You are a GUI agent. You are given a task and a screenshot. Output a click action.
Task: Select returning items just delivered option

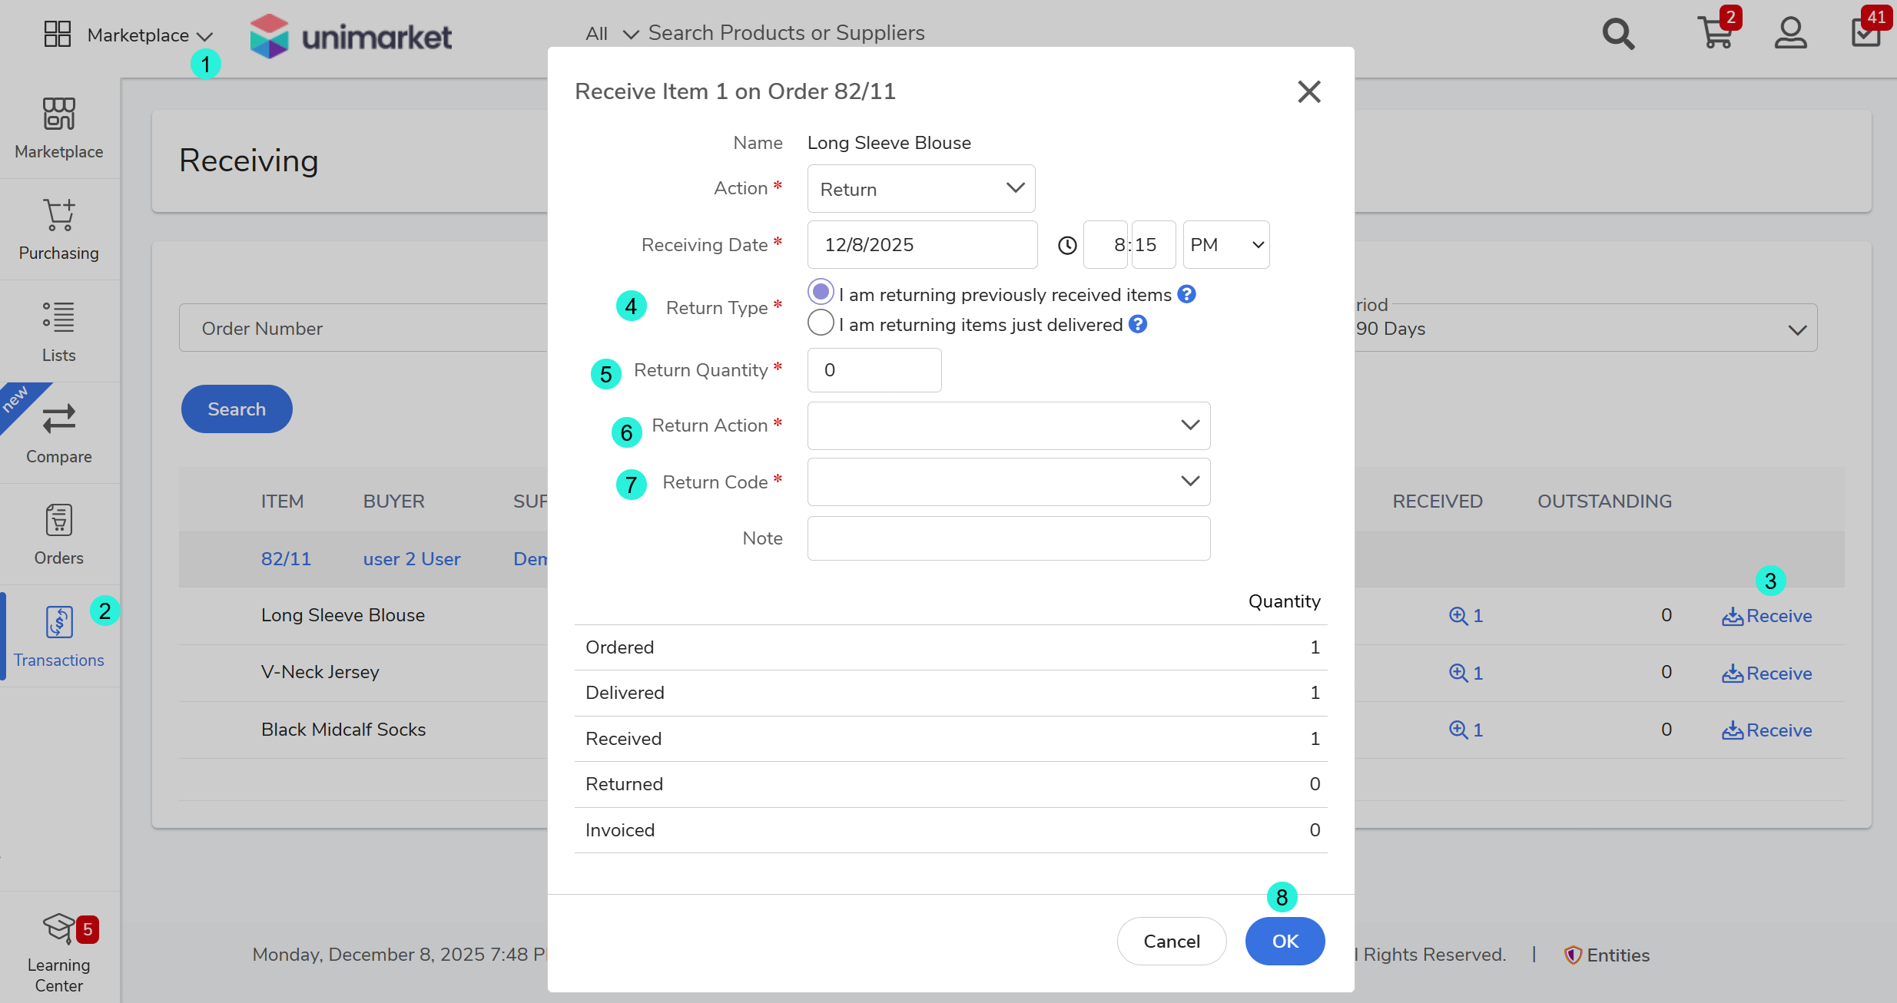(x=821, y=323)
